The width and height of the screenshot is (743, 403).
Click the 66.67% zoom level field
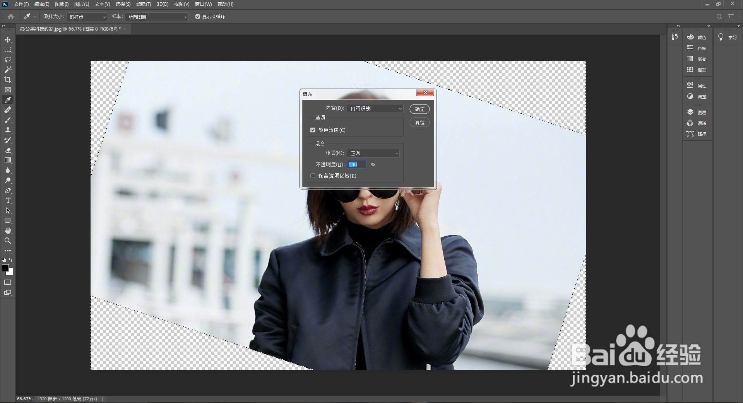pyautogui.click(x=25, y=399)
